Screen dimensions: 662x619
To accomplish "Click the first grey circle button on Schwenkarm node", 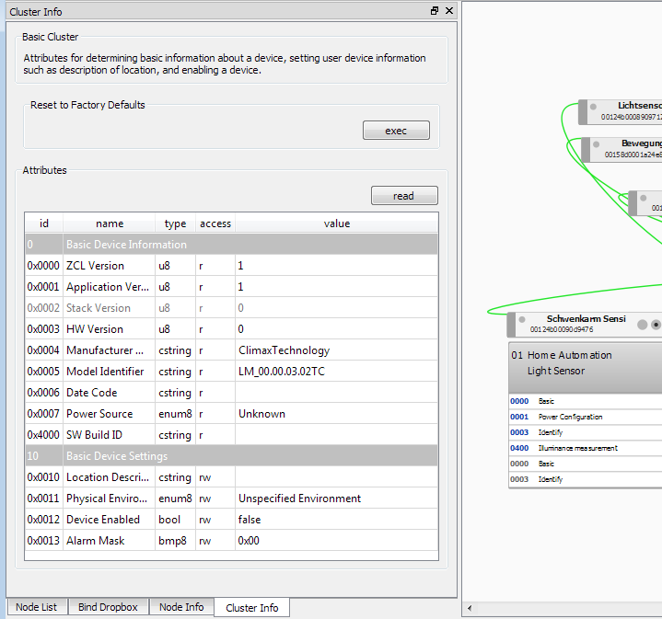I will (x=642, y=325).
